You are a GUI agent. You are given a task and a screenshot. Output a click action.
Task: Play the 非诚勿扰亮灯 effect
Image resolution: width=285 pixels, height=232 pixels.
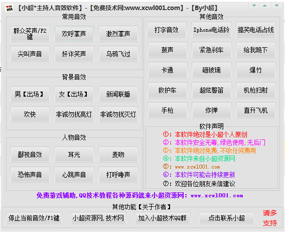(74, 114)
